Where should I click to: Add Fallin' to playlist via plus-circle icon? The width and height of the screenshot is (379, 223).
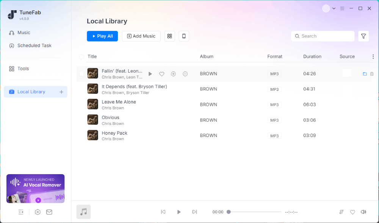coord(173,74)
